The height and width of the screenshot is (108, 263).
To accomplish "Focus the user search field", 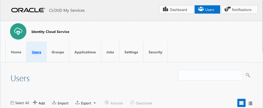I will click(210, 75).
